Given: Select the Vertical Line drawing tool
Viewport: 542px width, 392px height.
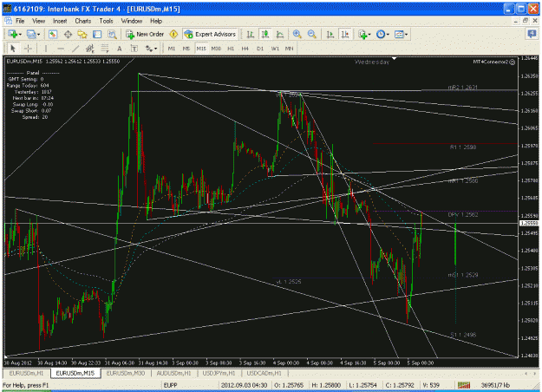Looking at the screenshot, I should 46,49.
